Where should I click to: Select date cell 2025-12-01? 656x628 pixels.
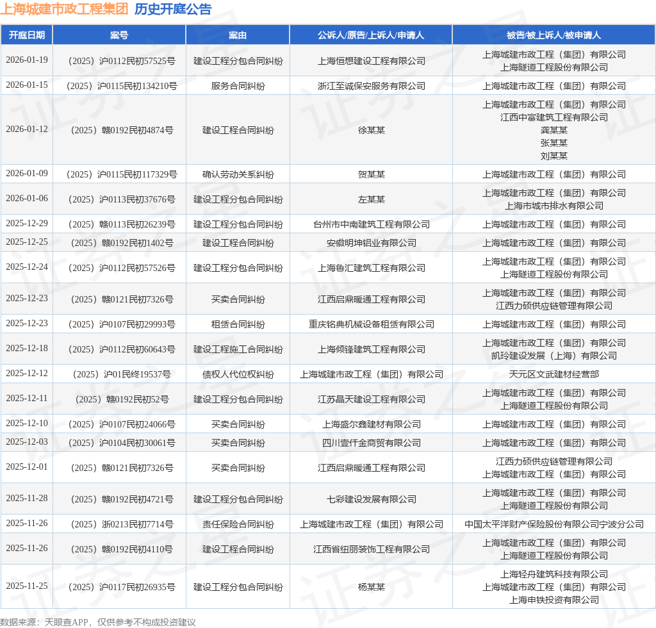pyautogui.click(x=27, y=467)
